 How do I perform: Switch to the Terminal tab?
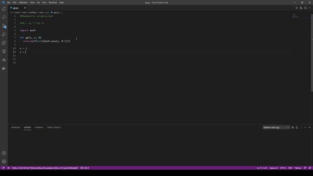(x=39, y=128)
